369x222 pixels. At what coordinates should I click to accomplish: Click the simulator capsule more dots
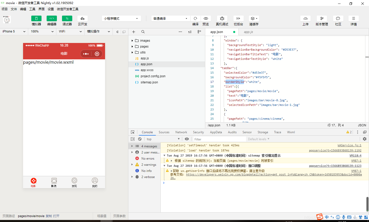(86, 54)
